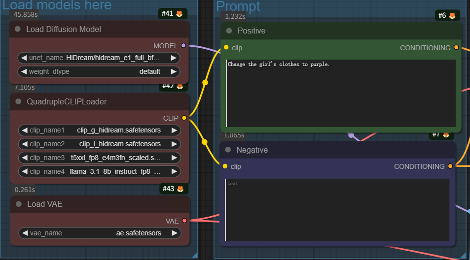Select previous vae_name file with left arrow

point(25,233)
